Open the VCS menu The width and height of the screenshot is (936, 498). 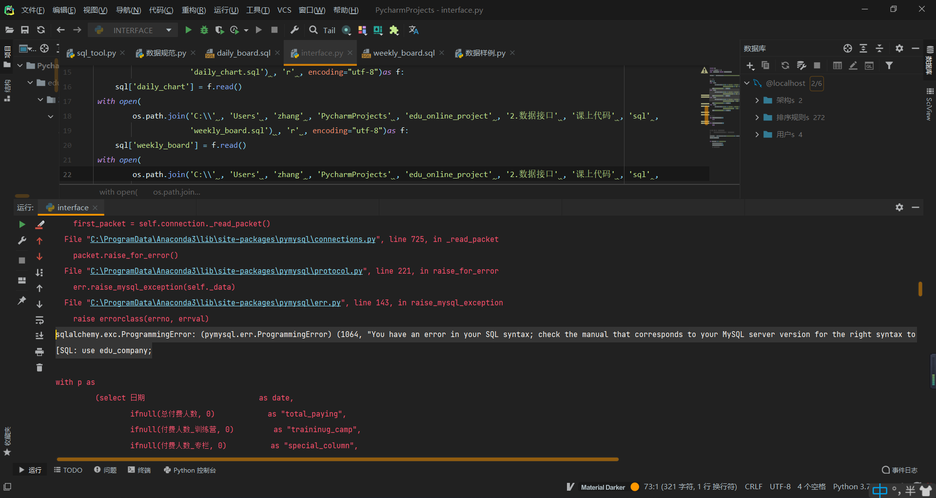point(284,10)
